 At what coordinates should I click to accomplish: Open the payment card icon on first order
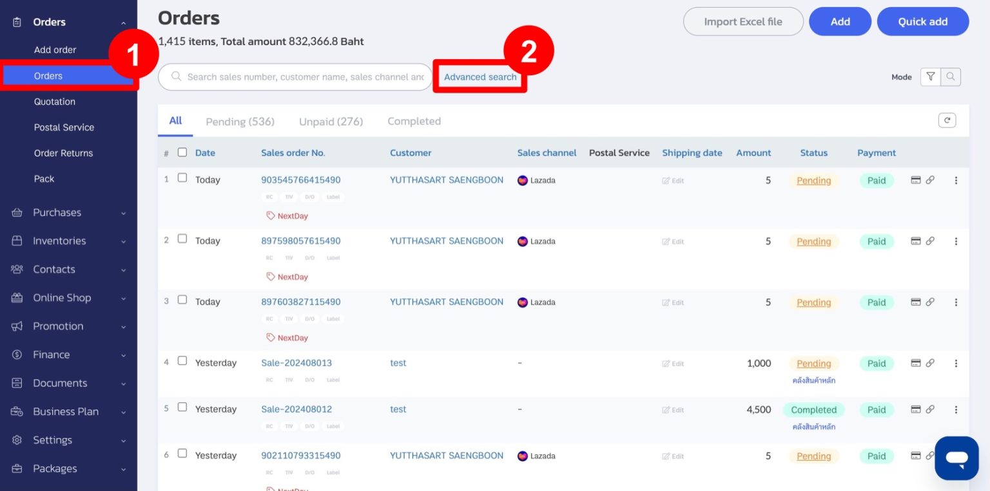(916, 180)
